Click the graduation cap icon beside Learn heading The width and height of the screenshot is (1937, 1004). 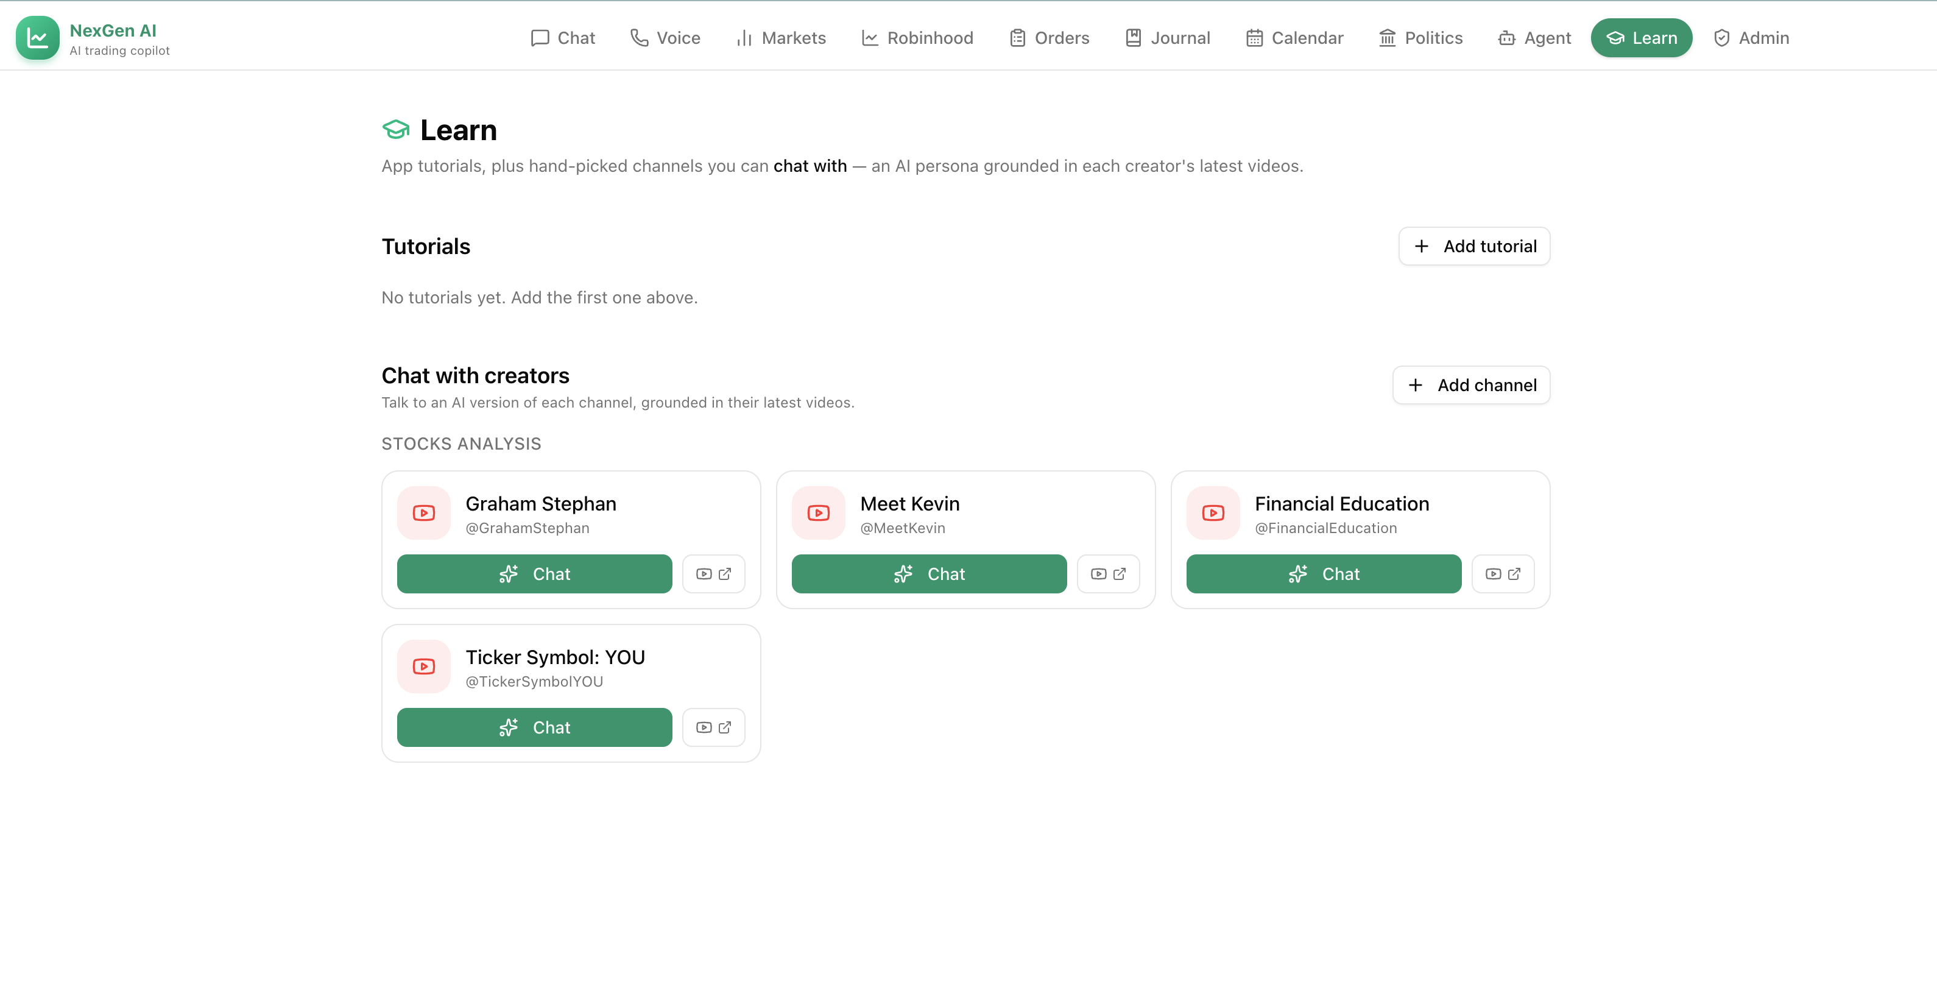point(395,130)
